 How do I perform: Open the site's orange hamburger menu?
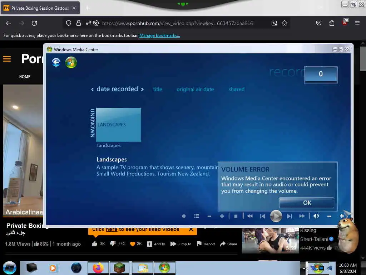pos(7,59)
